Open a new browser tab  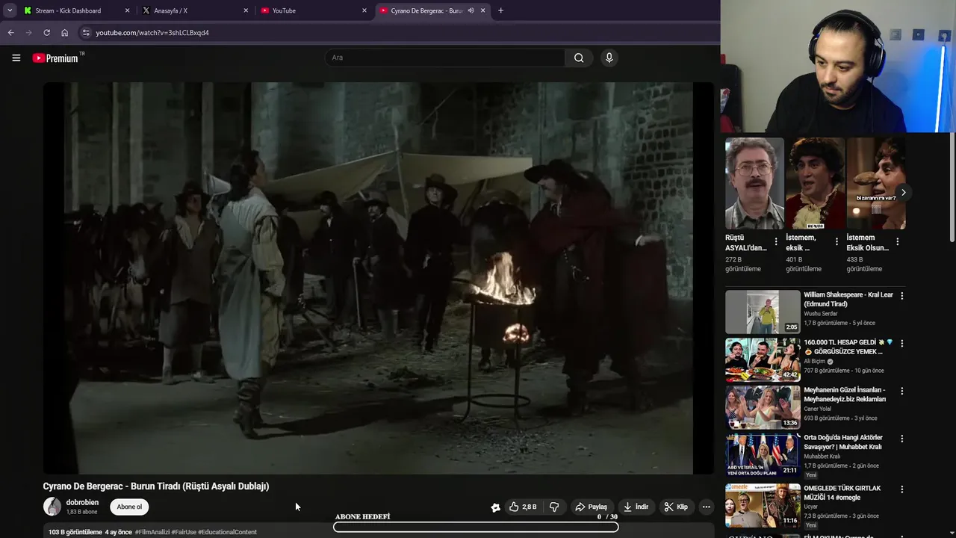tap(500, 10)
